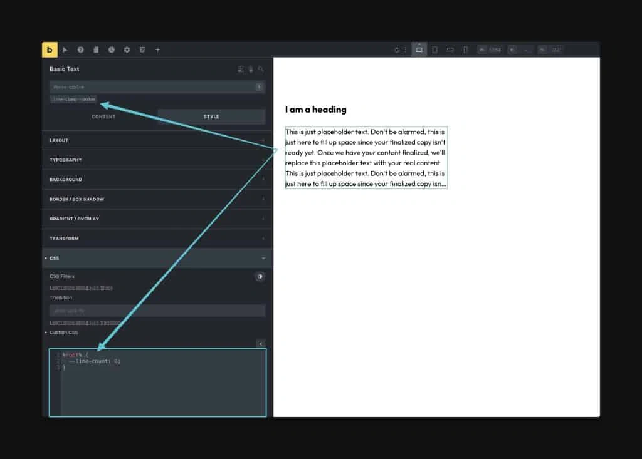Select the Style tab
Image resolution: width=642 pixels, height=459 pixels.
coord(211,116)
